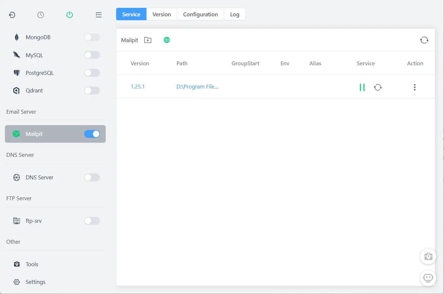Restart the Mailpit 1.25.1 service

tap(378, 87)
